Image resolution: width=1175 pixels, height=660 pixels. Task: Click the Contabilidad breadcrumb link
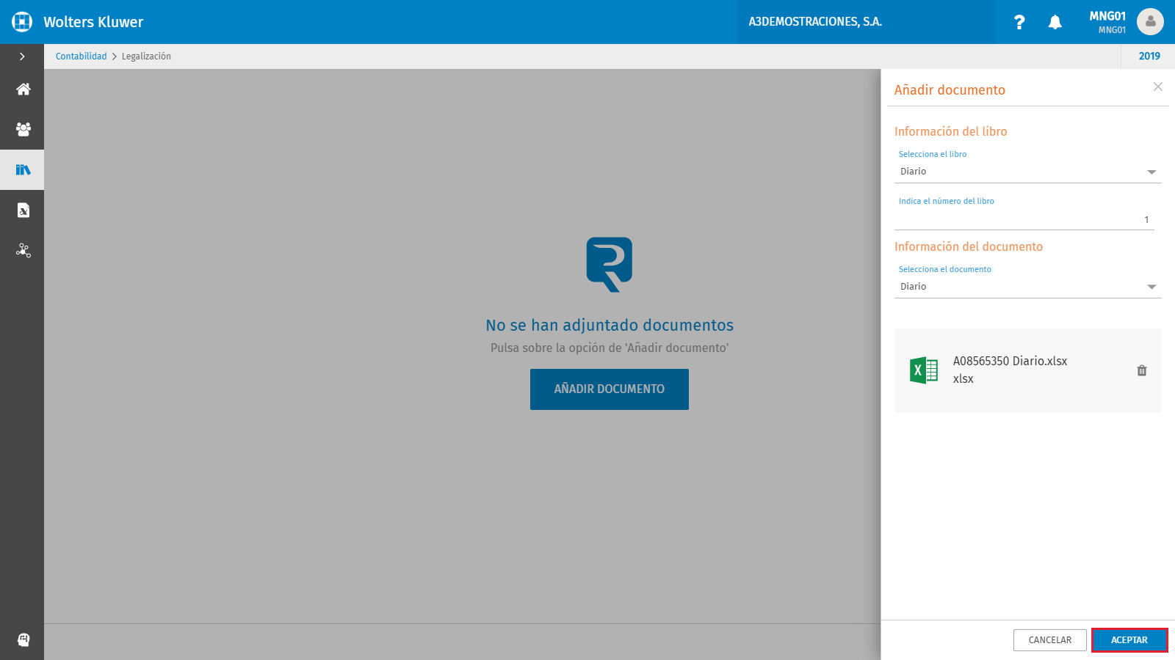81,56
